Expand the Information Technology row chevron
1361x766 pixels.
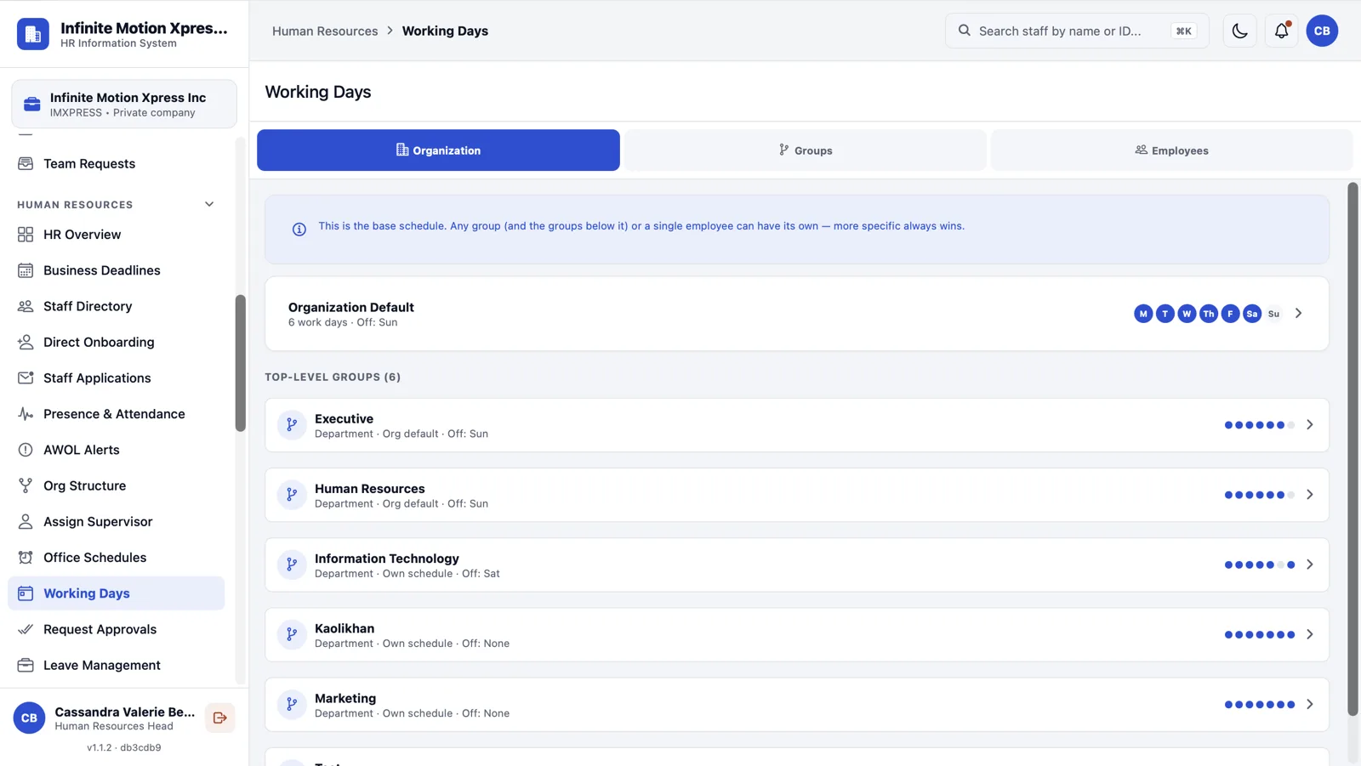click(x=1310, y=565)
